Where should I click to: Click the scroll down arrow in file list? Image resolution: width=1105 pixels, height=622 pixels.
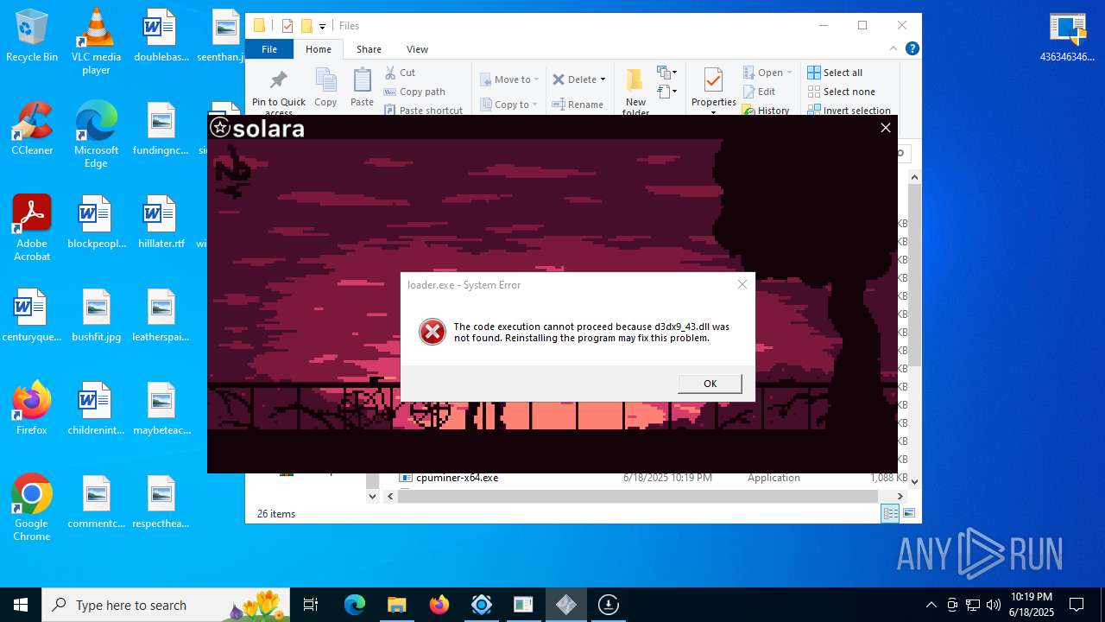pos(915,481)
